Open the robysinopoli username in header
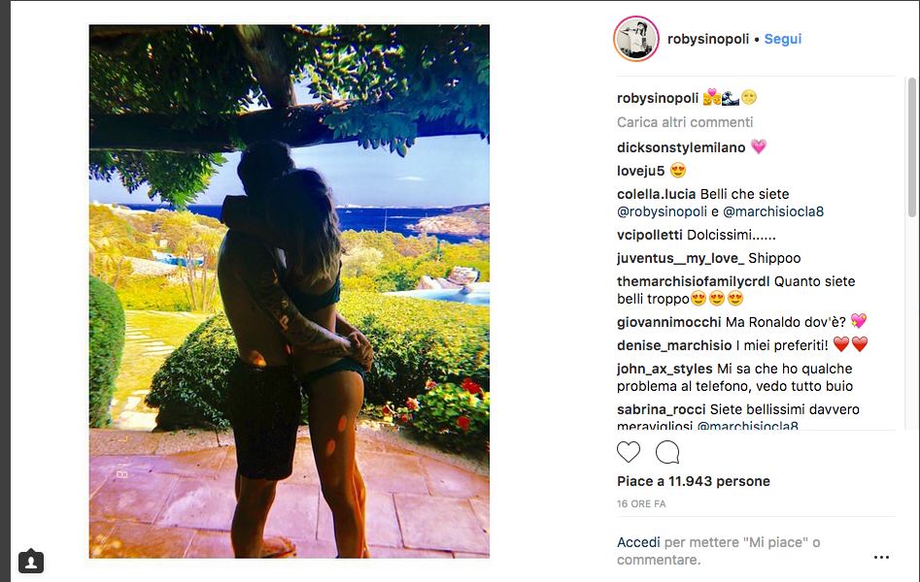 (x=708, y=39)
